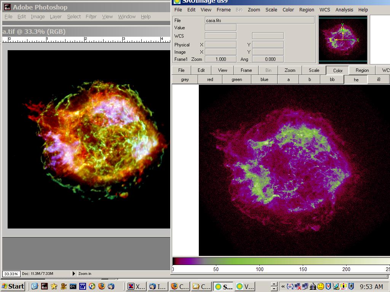The width and height of the screenshot is (390, 292).
Task: Click the yellow smiley face tray icon
Action: (x=321, y=287)
